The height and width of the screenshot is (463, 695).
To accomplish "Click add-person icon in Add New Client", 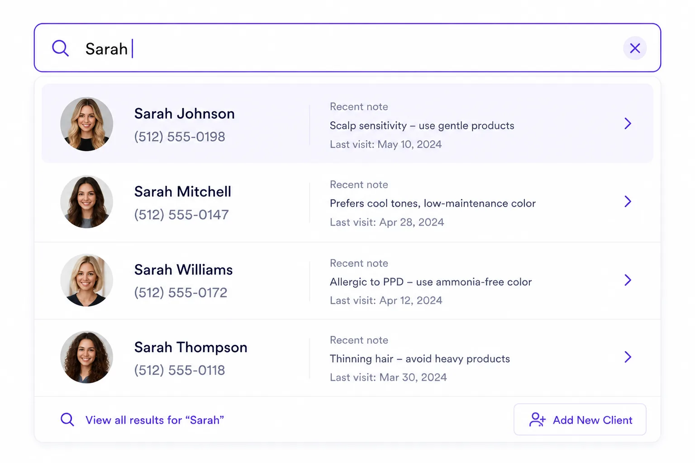I will (538, 420).
